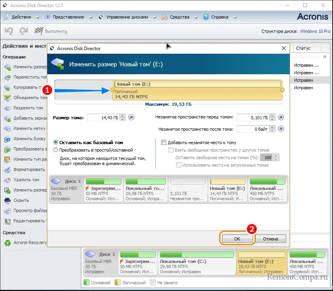333x291 pixels.
Task: Select Зарезервировано 50 МБ partition in dialog
Action: tap(103, 190)
